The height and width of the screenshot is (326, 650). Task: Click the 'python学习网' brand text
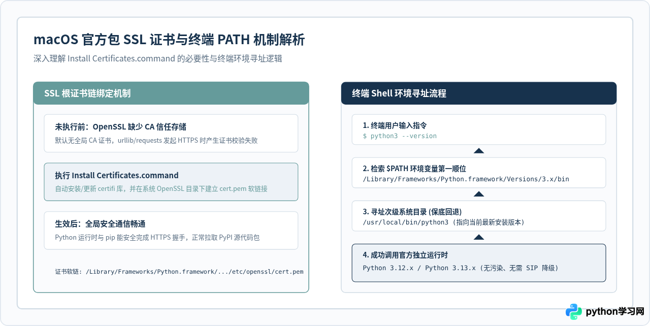(x=615, y=312)
